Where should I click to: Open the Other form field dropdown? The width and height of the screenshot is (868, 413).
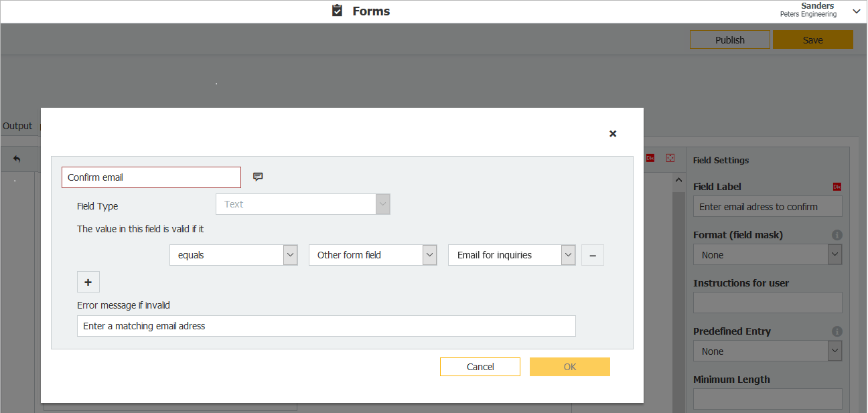429,254
